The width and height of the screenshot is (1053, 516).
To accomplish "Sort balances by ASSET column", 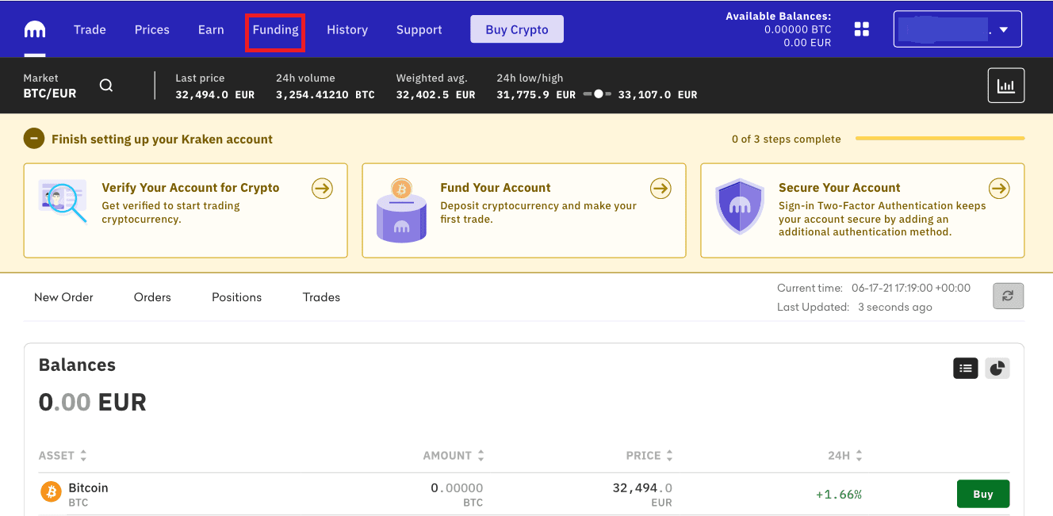I will click(63, 456).
